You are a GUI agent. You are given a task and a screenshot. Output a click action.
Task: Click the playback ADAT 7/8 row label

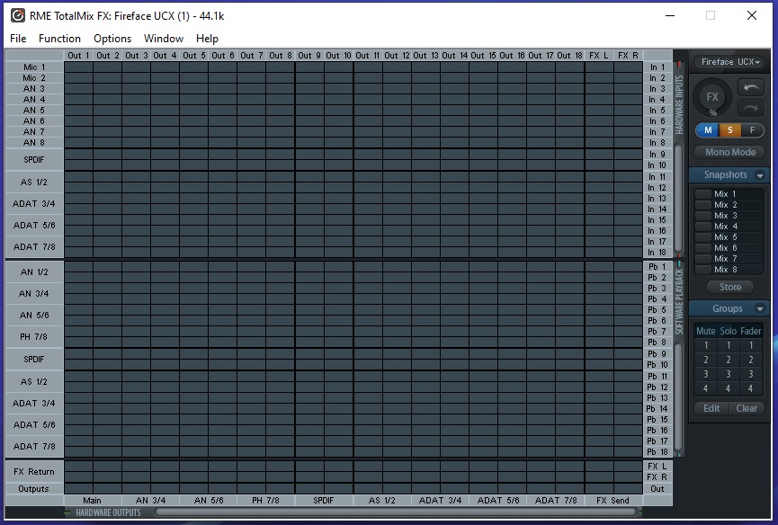pyautogui.click(x=34, y=446)
